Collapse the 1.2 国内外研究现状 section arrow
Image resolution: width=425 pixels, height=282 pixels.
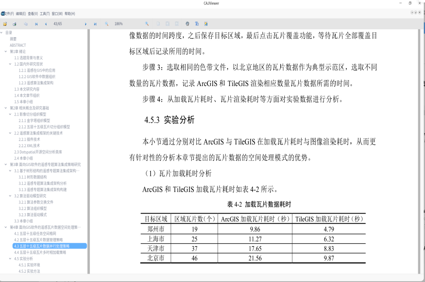pos(10,64)
